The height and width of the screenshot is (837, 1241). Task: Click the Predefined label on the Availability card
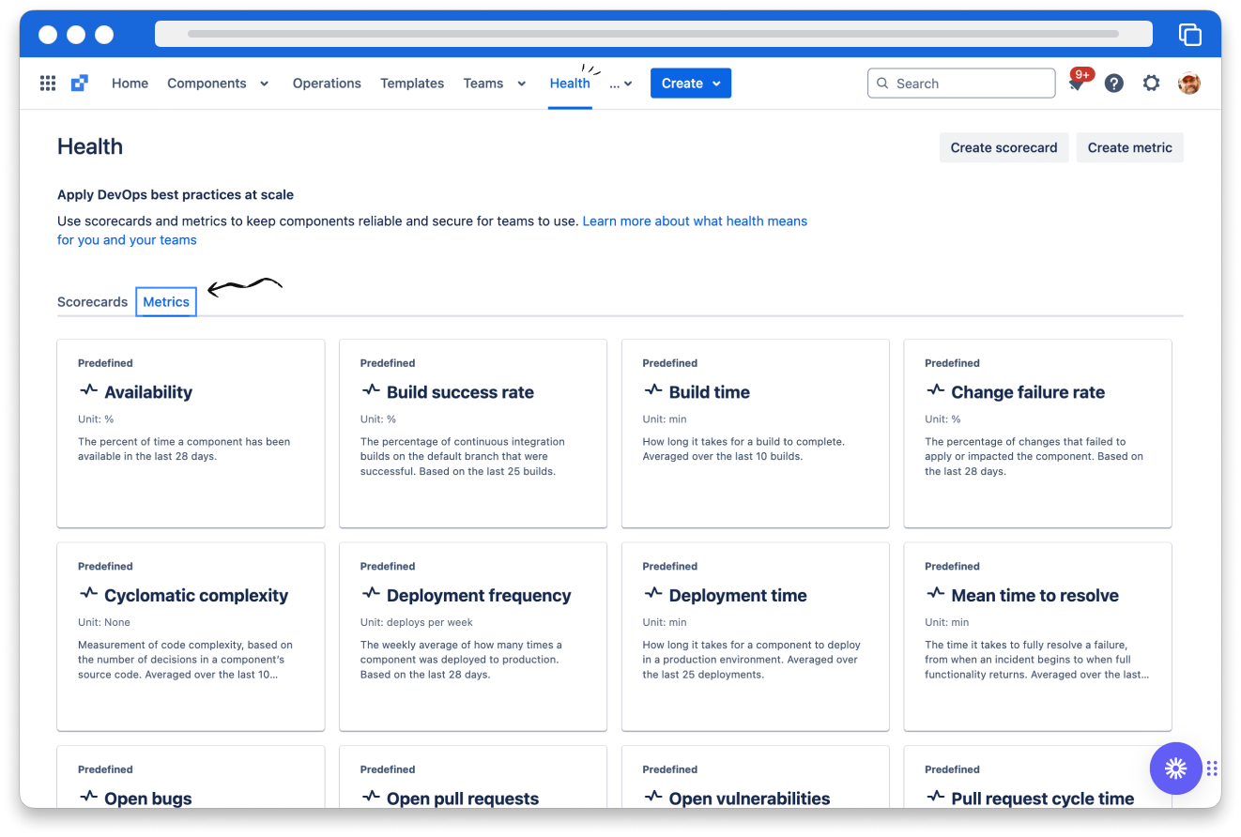tap(105, 363)
